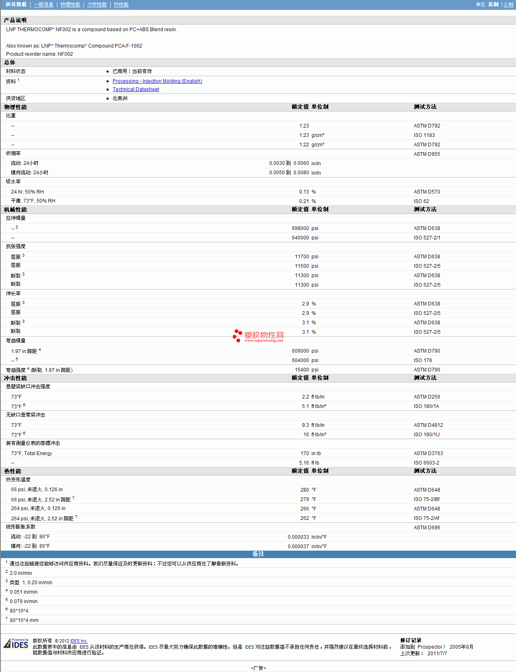Switch units to 公制

pyautogui.click(x=508, y=5)
